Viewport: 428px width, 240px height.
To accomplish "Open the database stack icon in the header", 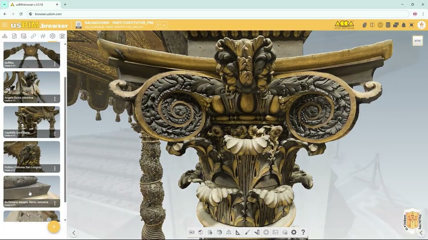I will [388, 25].
